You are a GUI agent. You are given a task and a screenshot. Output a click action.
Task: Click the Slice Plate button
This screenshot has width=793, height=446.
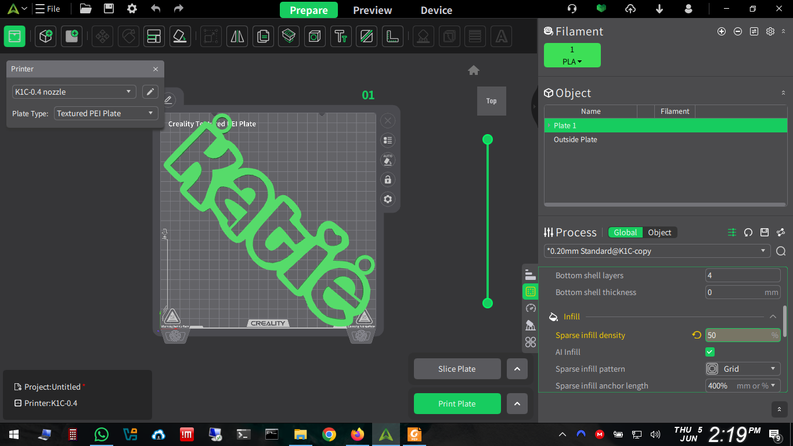tap(457, 369)
